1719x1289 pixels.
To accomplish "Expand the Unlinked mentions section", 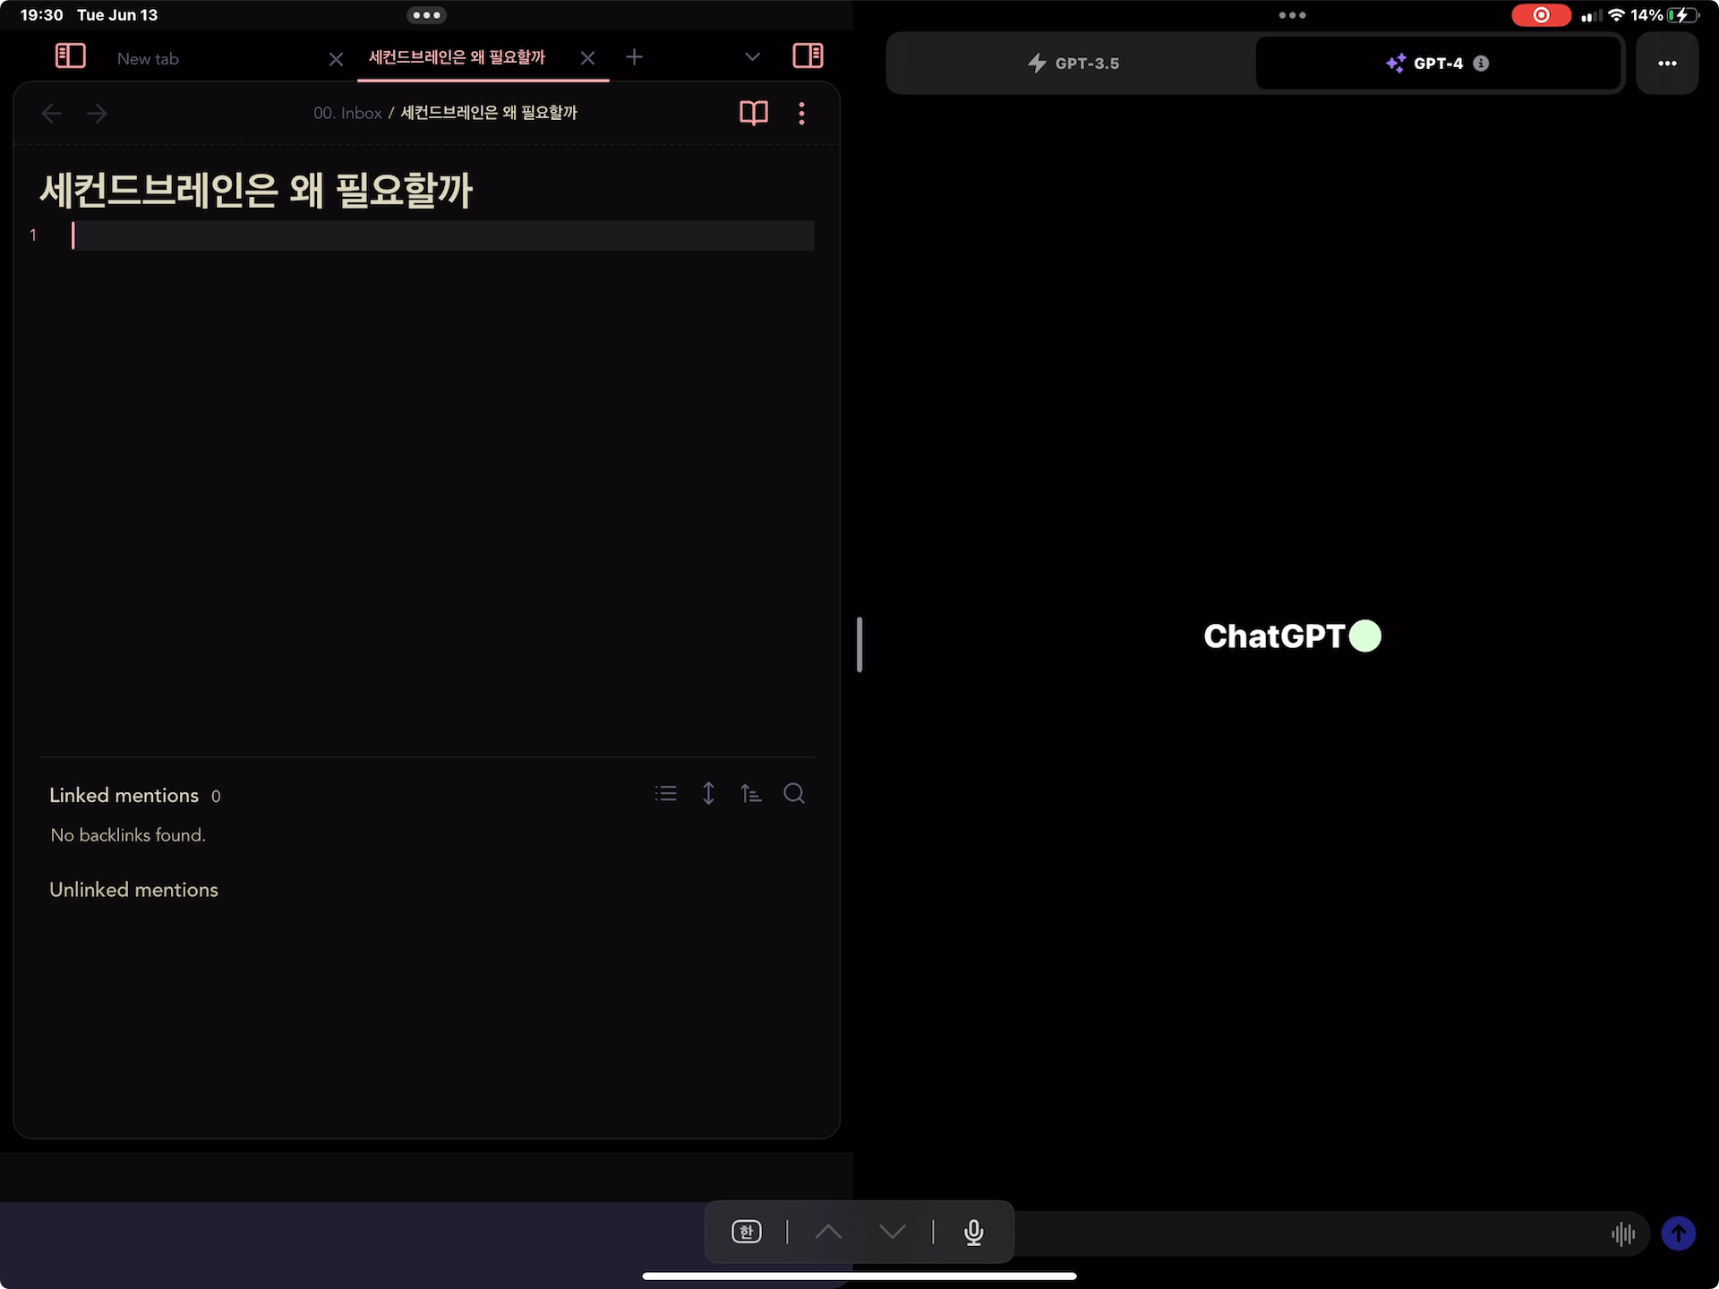I will pyautogui.click(x=133, y=890).
